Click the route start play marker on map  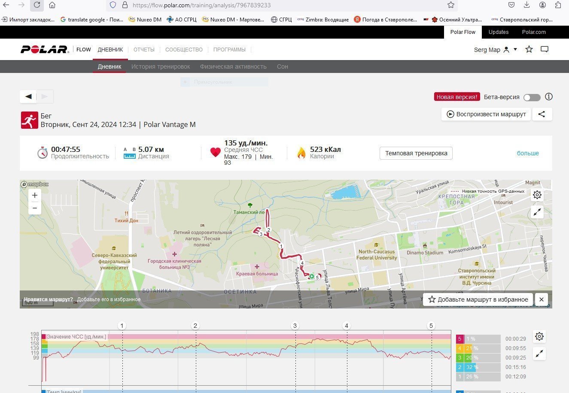click(312, 277)
